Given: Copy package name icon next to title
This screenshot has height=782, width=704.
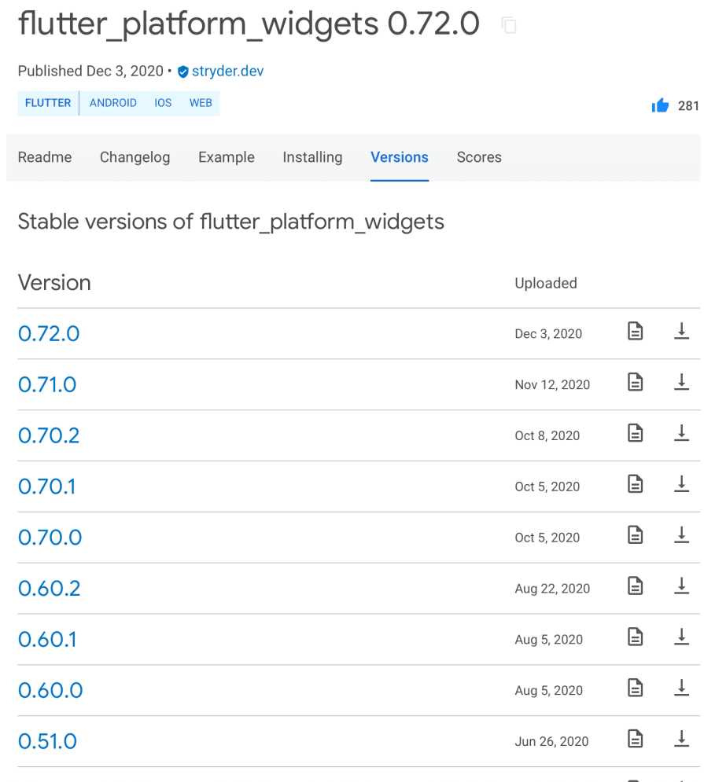Looking at the screenshot, I should coord(509,25).
